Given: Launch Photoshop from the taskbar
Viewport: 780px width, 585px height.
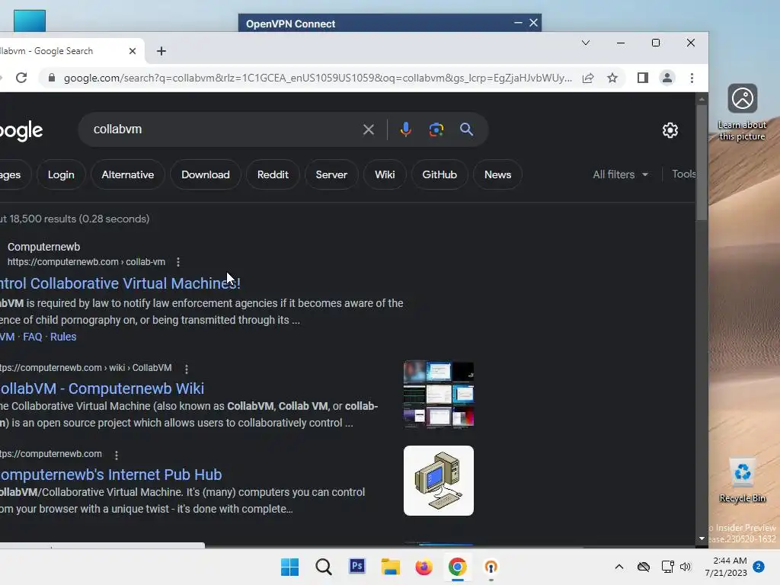Looking at the screenshot, I should click(357, 566).
